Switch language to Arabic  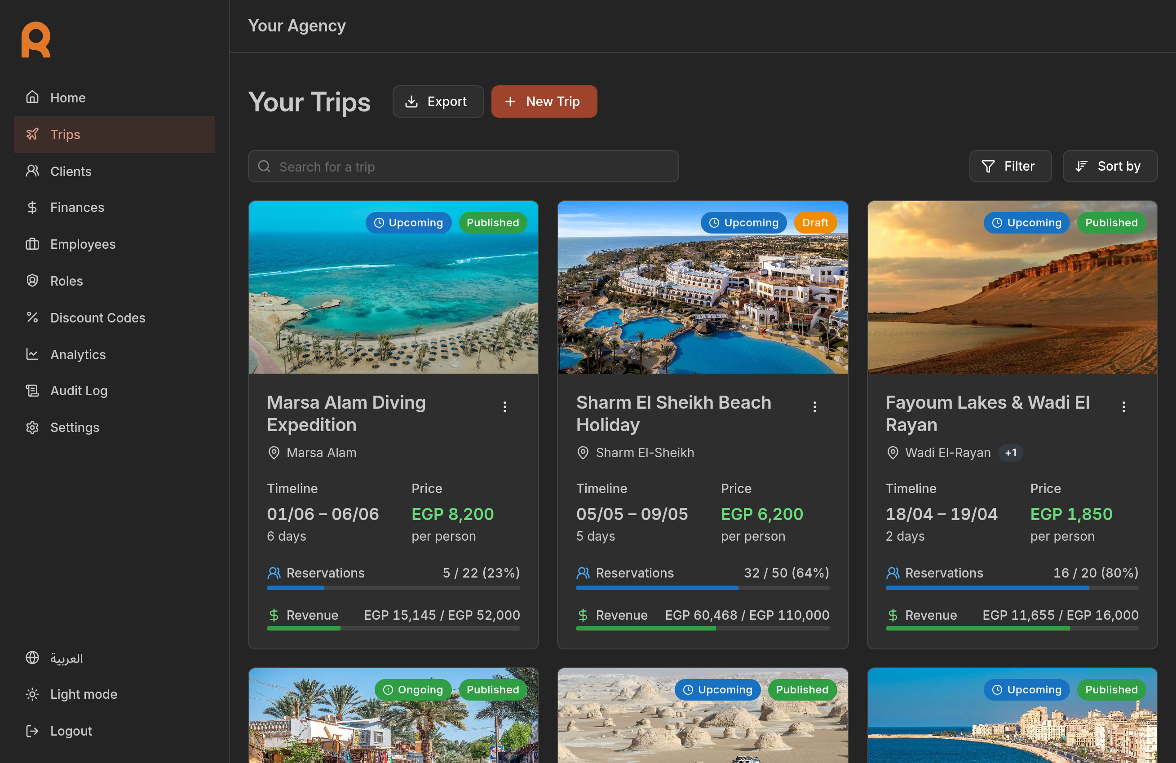[x=54, y=658]
